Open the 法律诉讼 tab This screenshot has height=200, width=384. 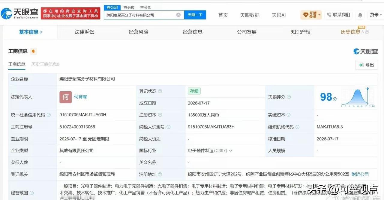tap(84, 32)
